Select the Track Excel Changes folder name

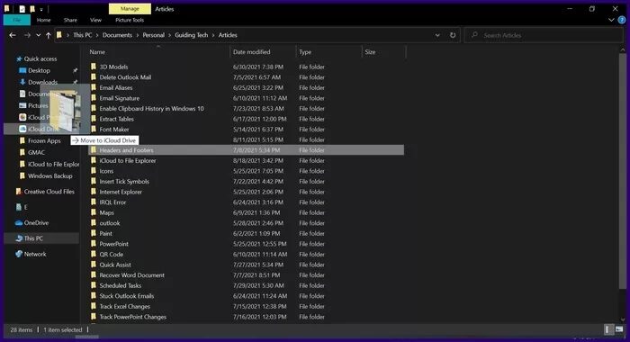point(124,307)
